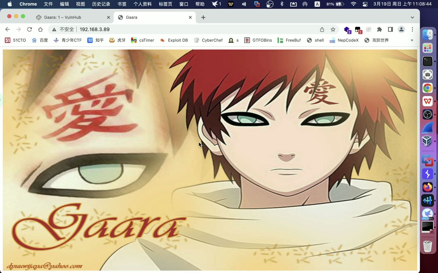Share this page via the share icon

(x=322, y=29)
